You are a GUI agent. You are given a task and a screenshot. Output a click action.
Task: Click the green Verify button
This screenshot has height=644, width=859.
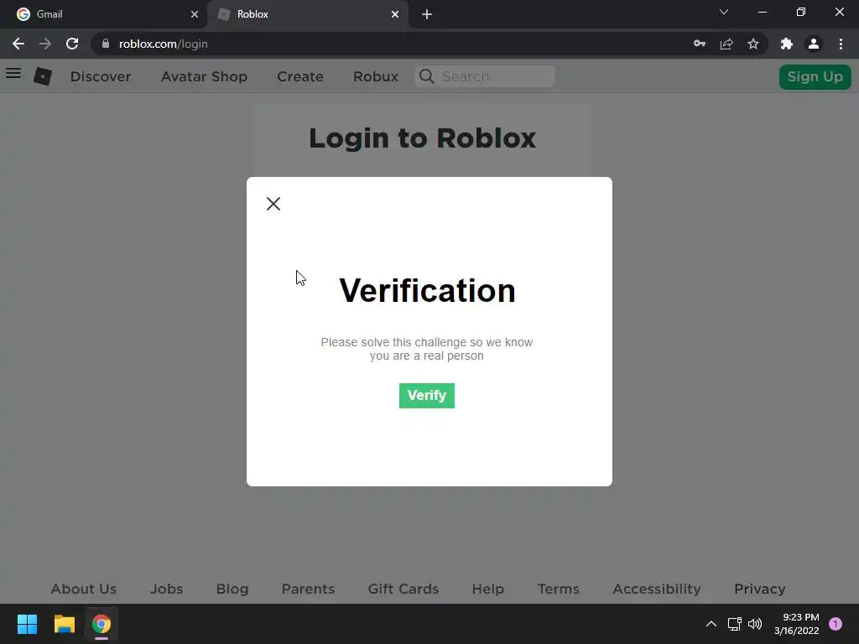(427, 396)
